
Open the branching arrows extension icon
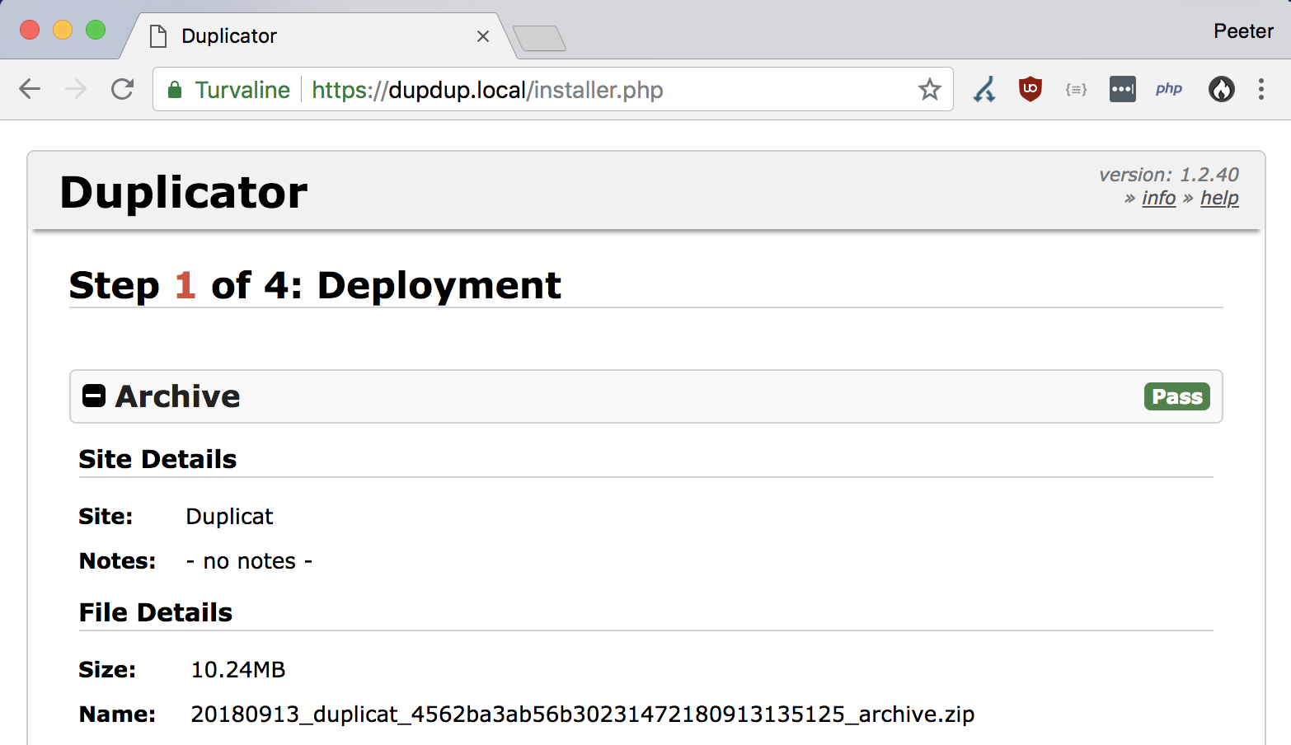(984, 89)
